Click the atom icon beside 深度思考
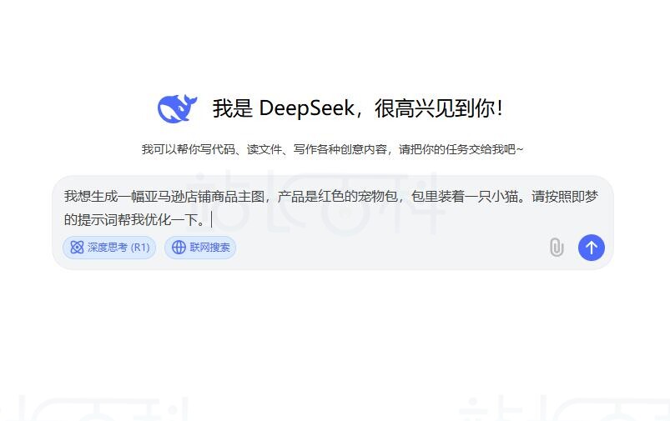 (77, 248)
